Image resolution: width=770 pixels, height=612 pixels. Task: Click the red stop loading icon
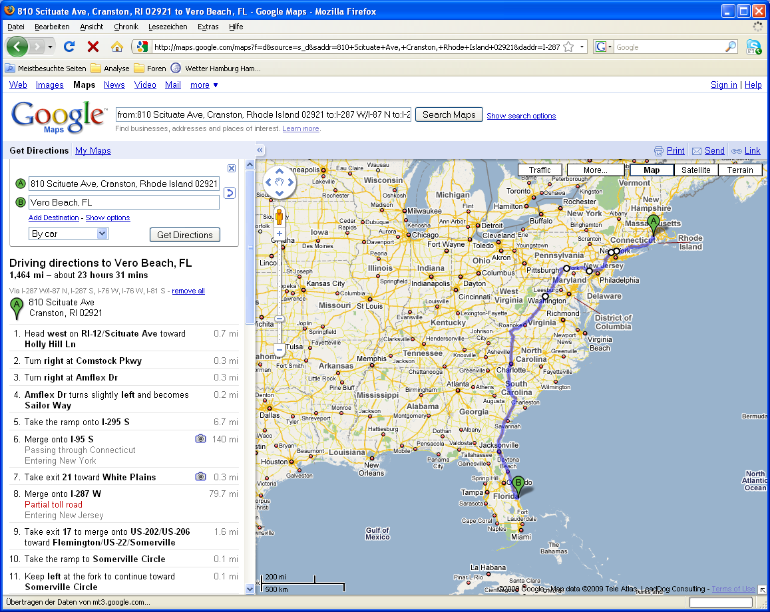93,47
